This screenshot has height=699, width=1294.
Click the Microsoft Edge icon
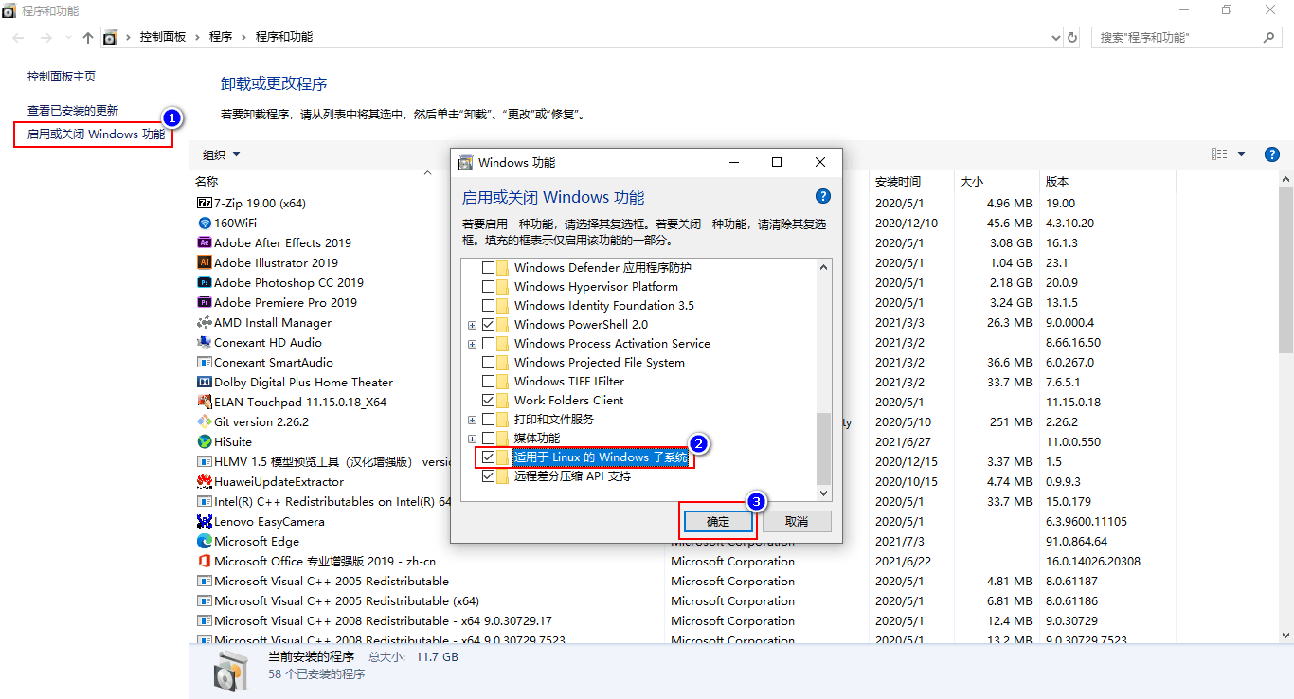coord(204,541)
